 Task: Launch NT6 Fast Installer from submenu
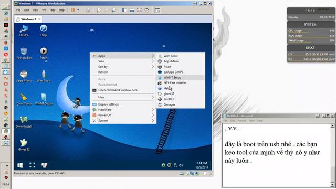(x=180, y=83)
